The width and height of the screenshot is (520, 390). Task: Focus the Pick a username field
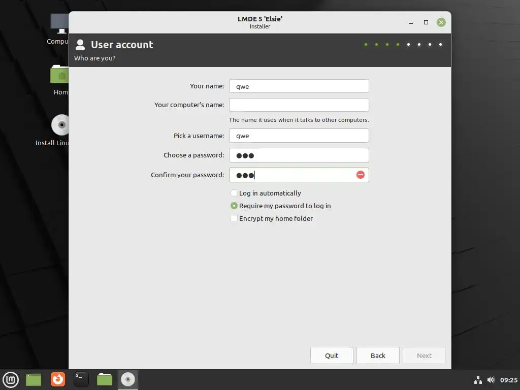coord(299,136)
